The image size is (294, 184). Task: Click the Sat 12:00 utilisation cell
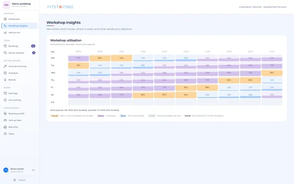[164, 95]
